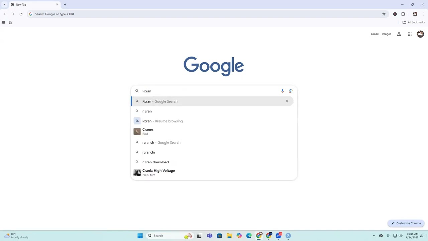Focus the Chrome address bar

(x=207, y=14)
